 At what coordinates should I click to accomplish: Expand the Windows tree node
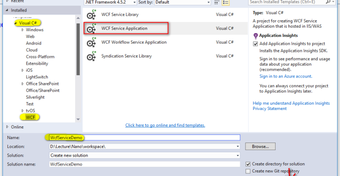23,30
